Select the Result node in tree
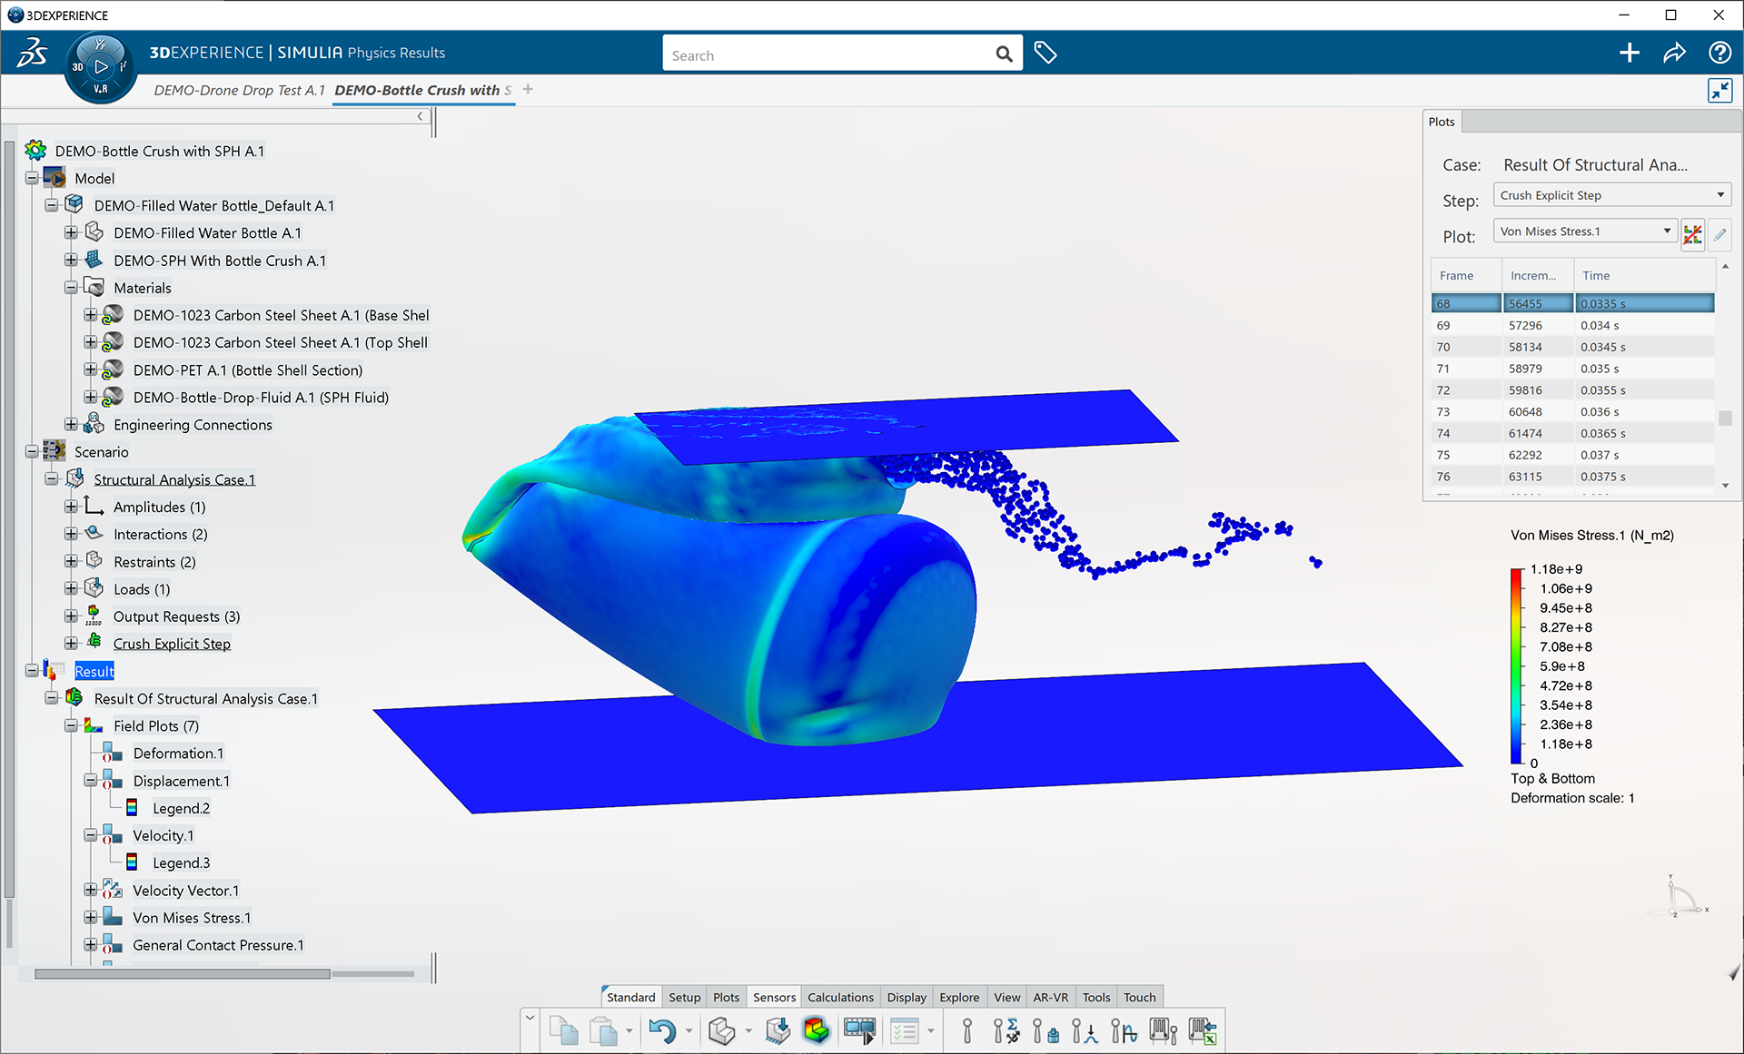The width and height of the screenshot is (1744, 1054). 94,671
